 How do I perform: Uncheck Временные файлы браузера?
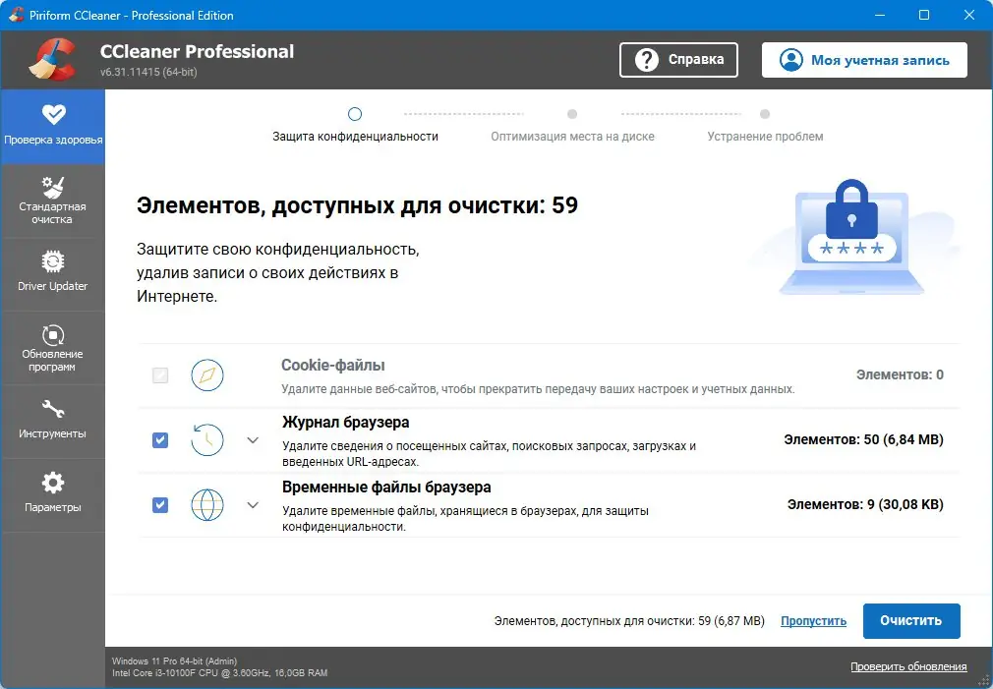[159, 504]
